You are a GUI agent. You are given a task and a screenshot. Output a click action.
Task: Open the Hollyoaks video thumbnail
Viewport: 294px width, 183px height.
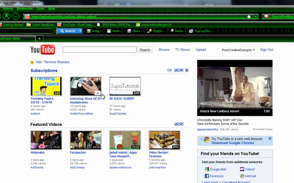click(x=46, y=140)
